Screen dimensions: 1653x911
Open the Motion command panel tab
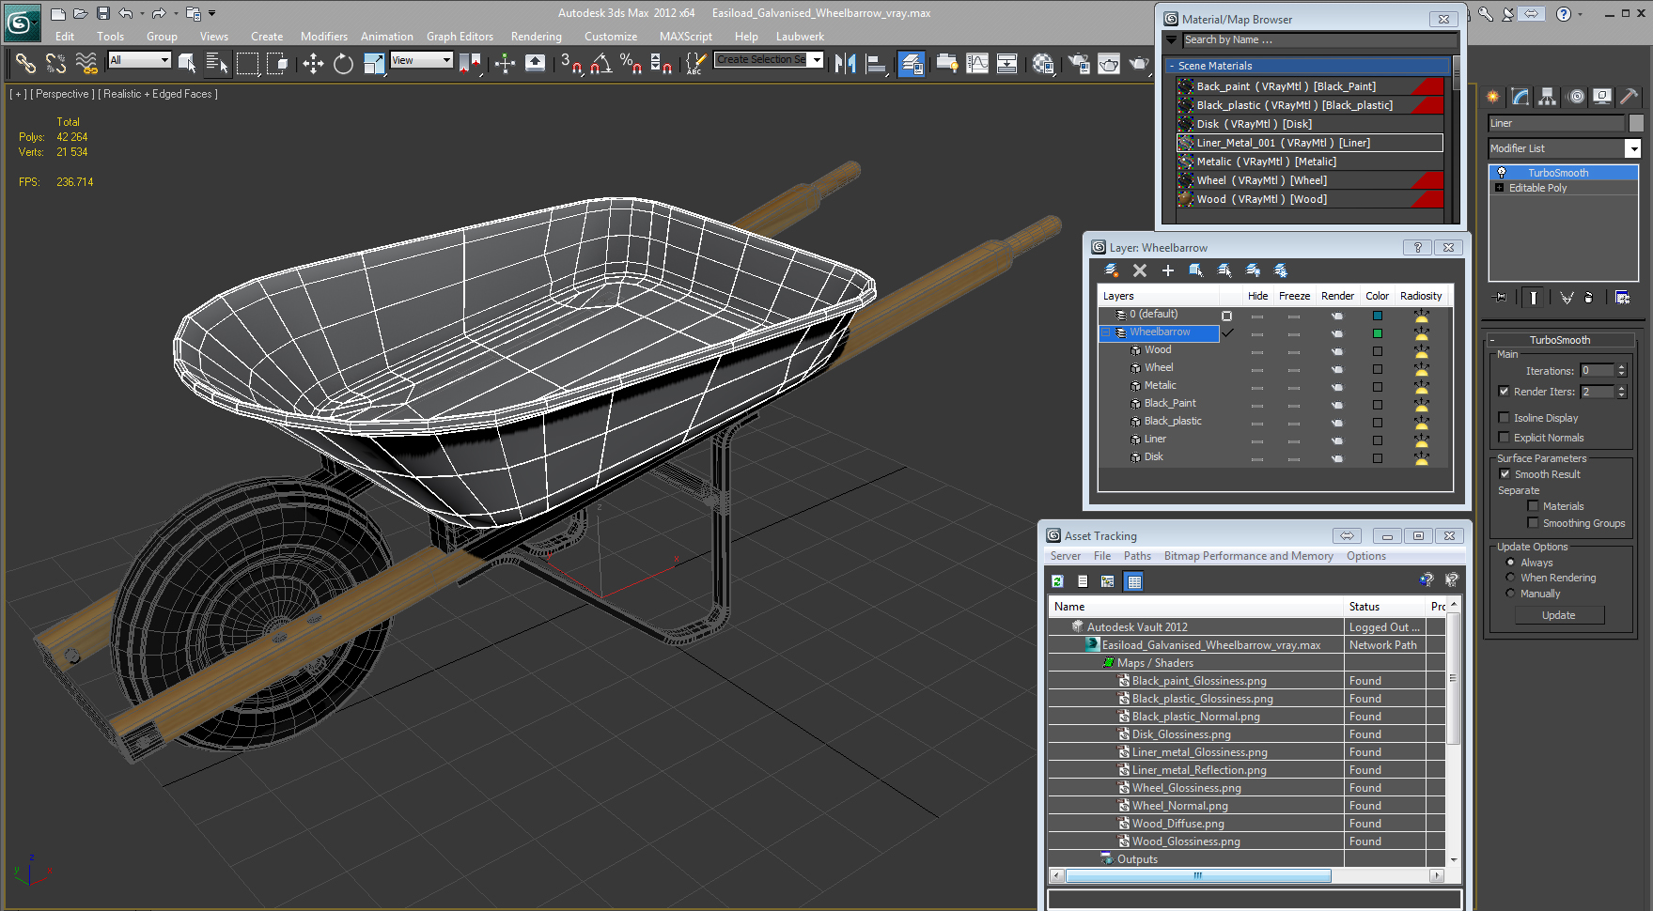[1576, 97]
